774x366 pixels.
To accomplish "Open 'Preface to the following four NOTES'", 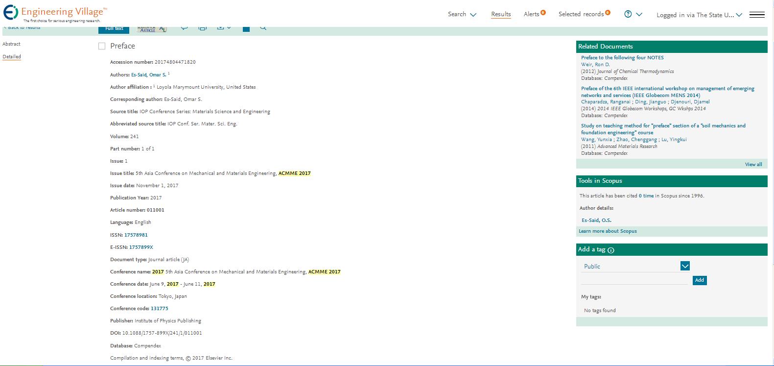I will 622,58.
